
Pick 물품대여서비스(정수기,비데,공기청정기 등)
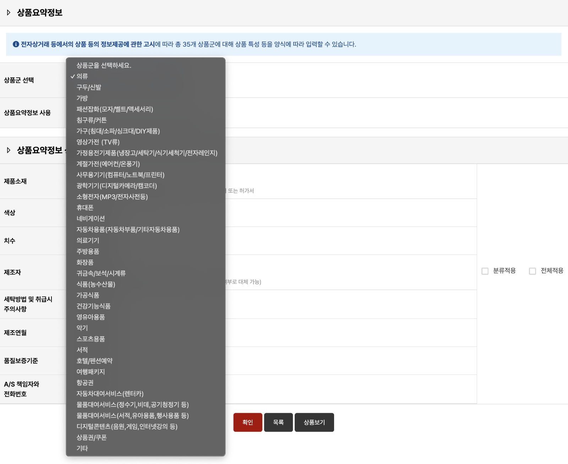click(146, 405)
